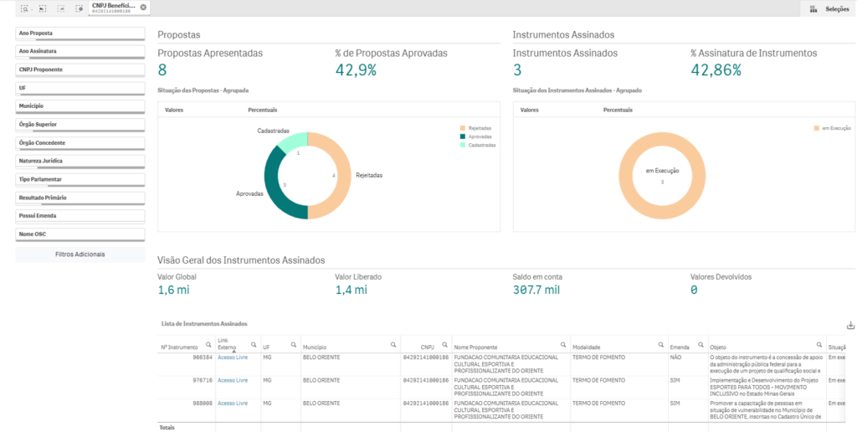Expand the Órgão Superior filter
The width and height of the screenshot is (857, 432).
tap(80, 125)
